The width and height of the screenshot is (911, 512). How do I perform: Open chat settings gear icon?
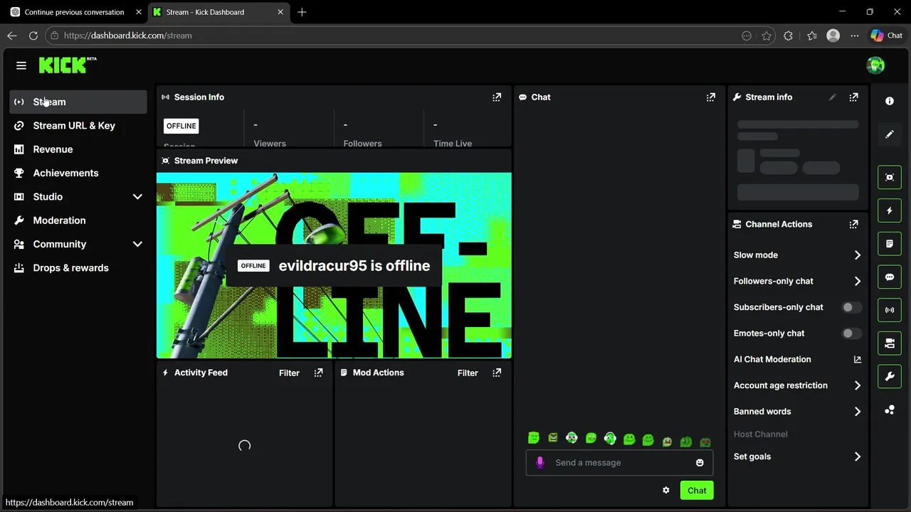point(666,490)
